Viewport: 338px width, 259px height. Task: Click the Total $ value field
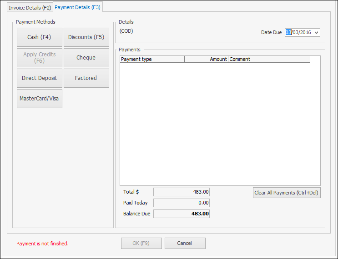point(182,192)
